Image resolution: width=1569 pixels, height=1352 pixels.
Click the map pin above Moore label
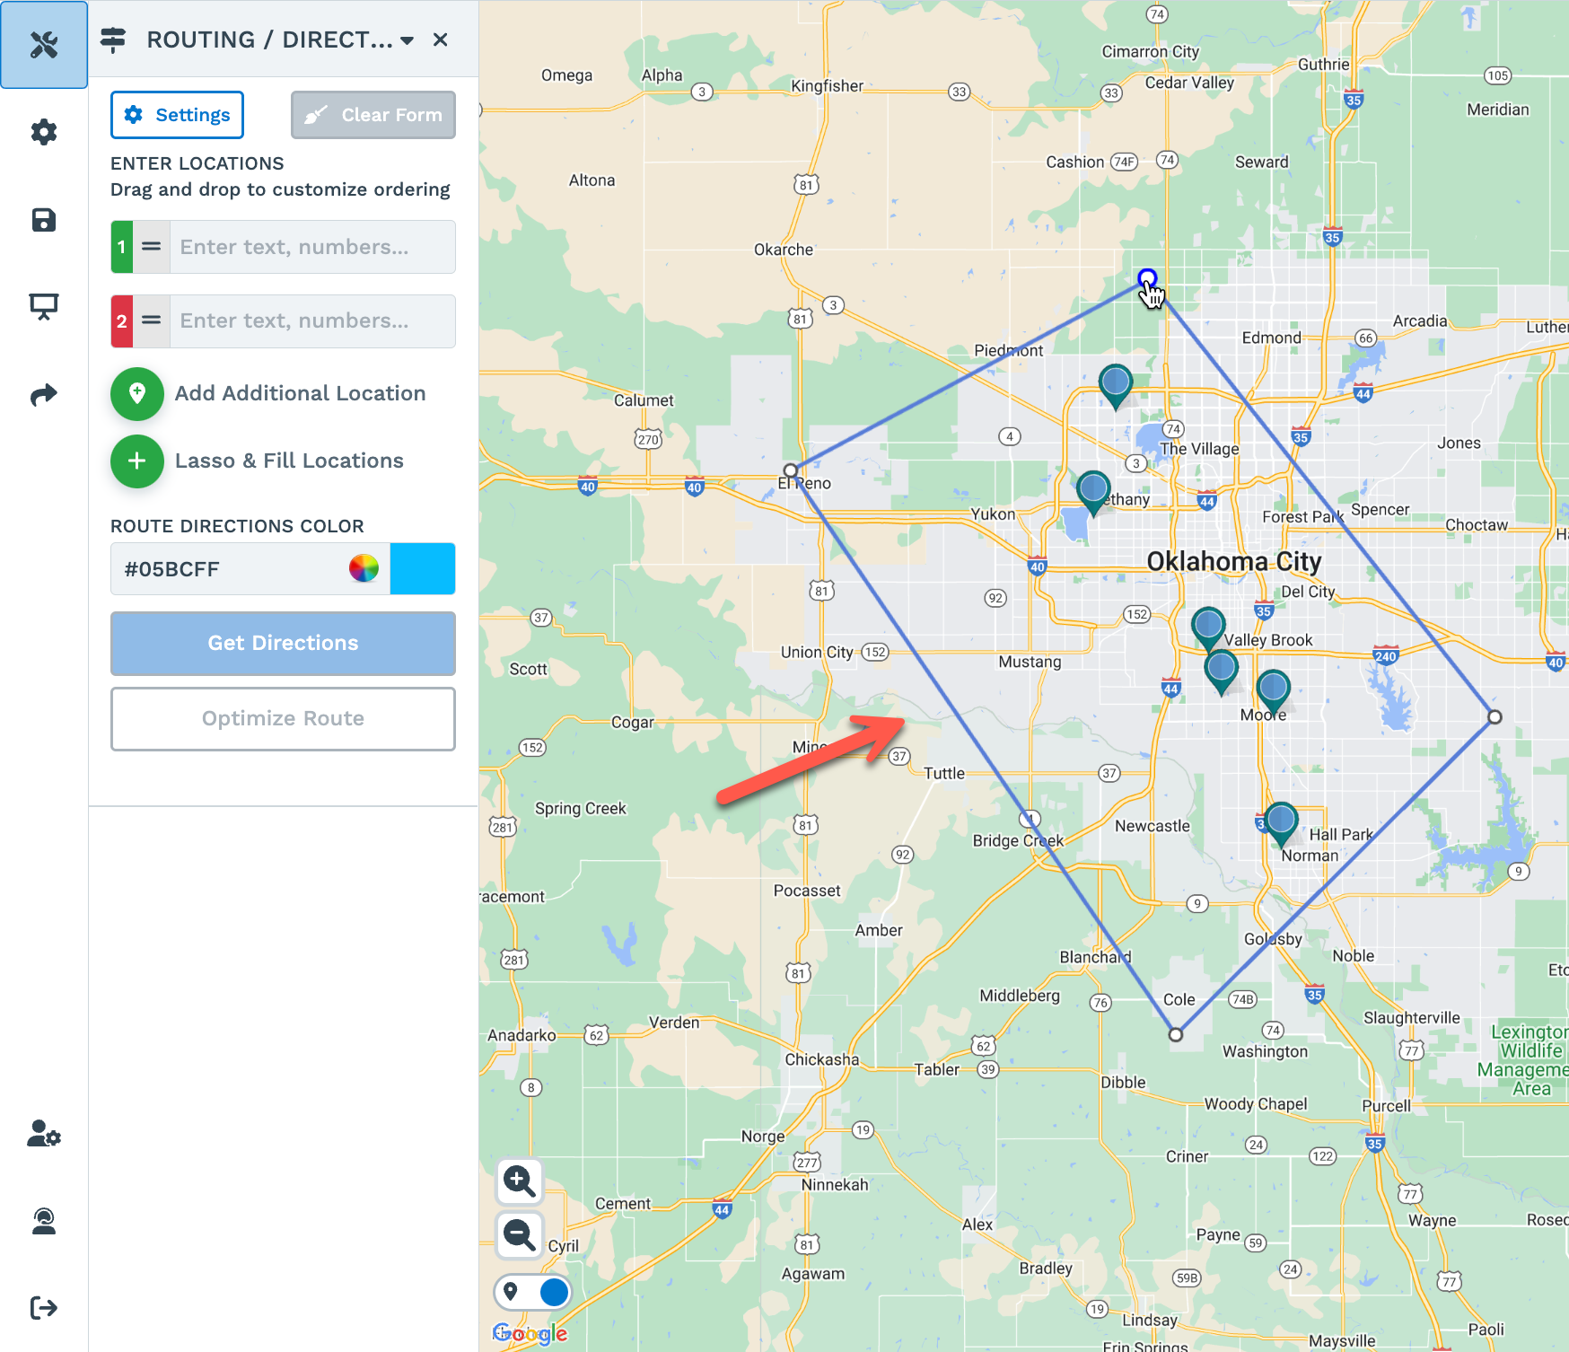coord(1273,691)
